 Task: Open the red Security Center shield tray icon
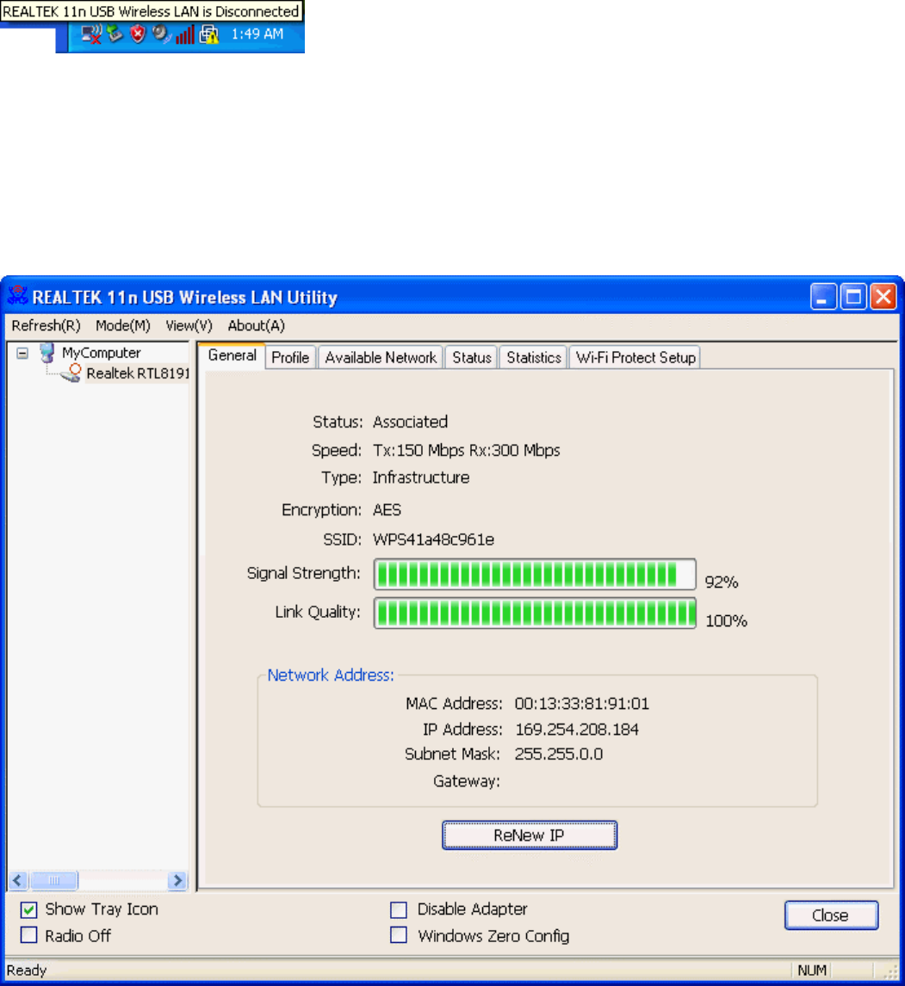(x=138, y=34)
